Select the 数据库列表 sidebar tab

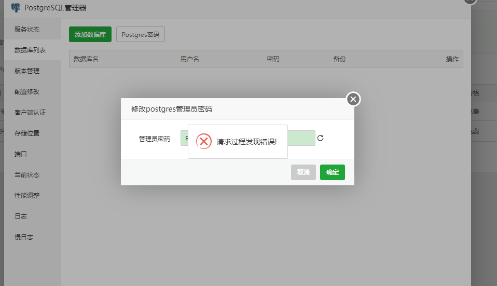pyautogui.click(x=33, y=50)
